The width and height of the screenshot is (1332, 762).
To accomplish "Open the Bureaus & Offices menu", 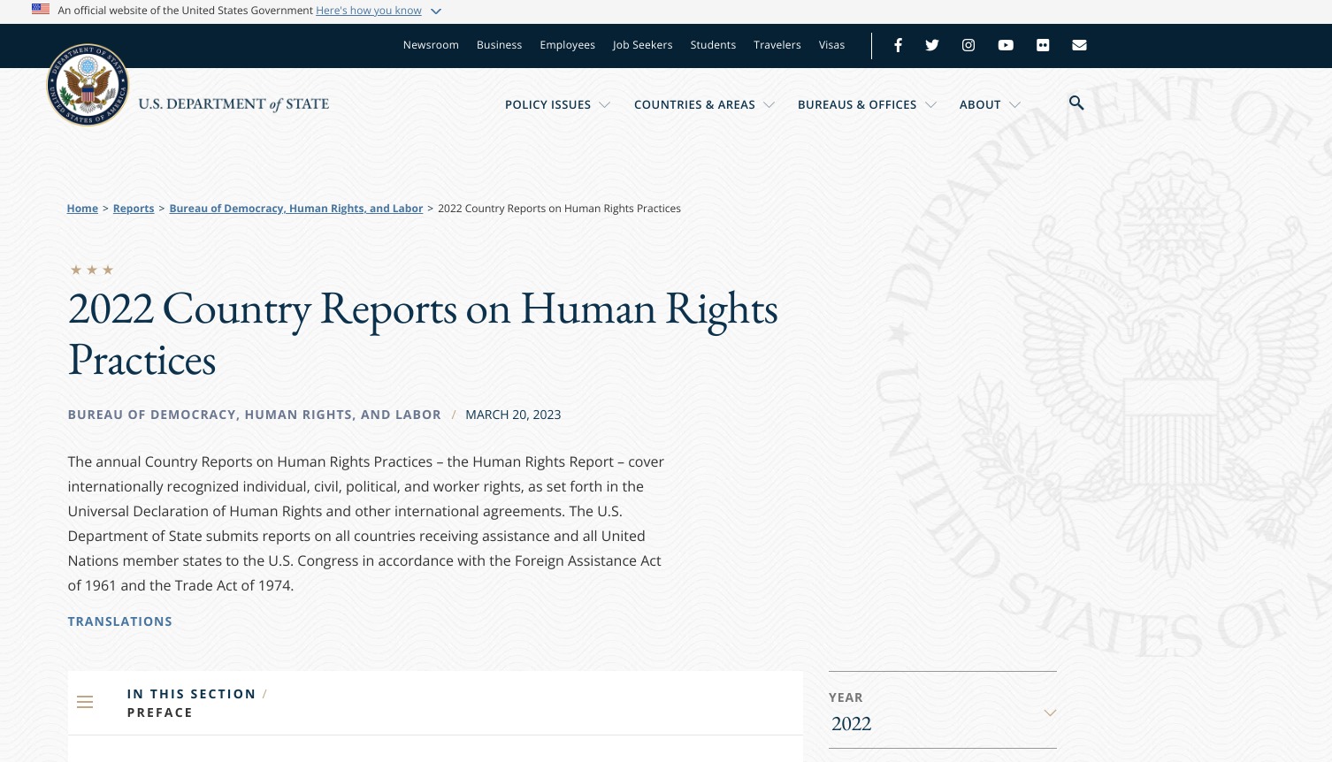I will [x=866, y=104].
